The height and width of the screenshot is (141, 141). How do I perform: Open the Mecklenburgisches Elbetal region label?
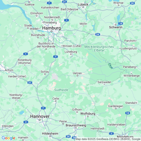click(x=99, y=48)
